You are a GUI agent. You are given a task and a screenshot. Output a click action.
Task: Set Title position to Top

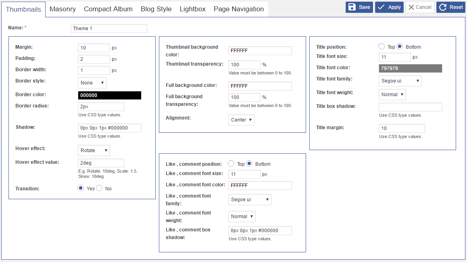382,47
